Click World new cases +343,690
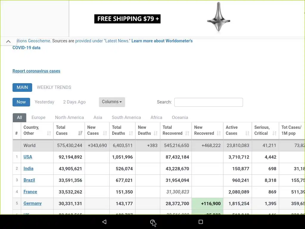The image size is (305, 229). (x=97, y=146)
